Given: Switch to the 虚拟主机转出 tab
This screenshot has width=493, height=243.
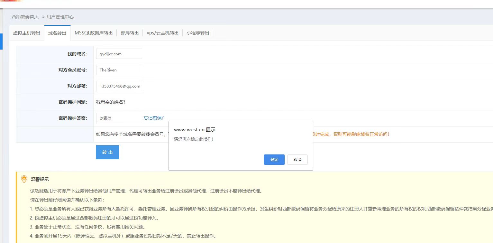Looking at the screenshot, I should pos(26,33).
